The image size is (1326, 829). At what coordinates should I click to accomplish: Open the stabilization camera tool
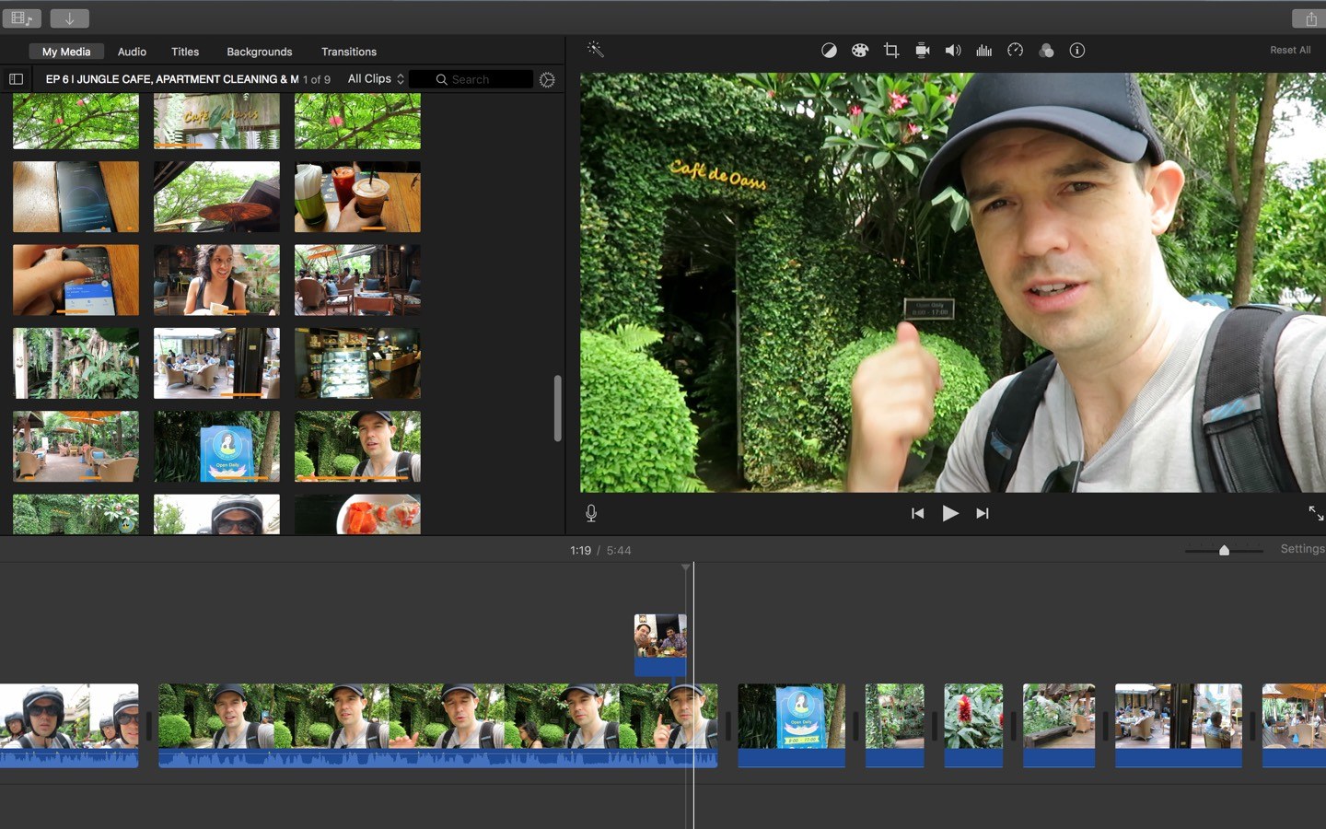coord(922,51)
